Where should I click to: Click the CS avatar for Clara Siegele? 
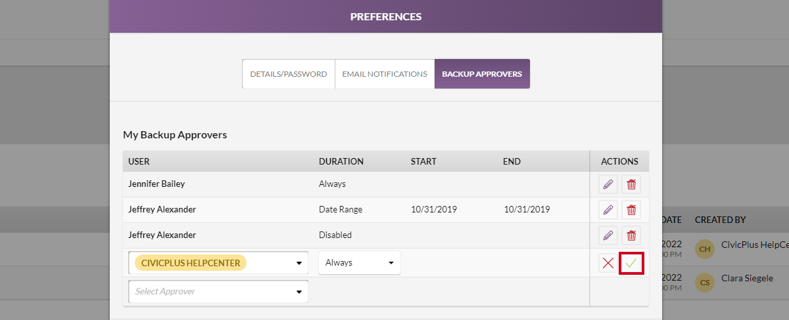[705, 283]
